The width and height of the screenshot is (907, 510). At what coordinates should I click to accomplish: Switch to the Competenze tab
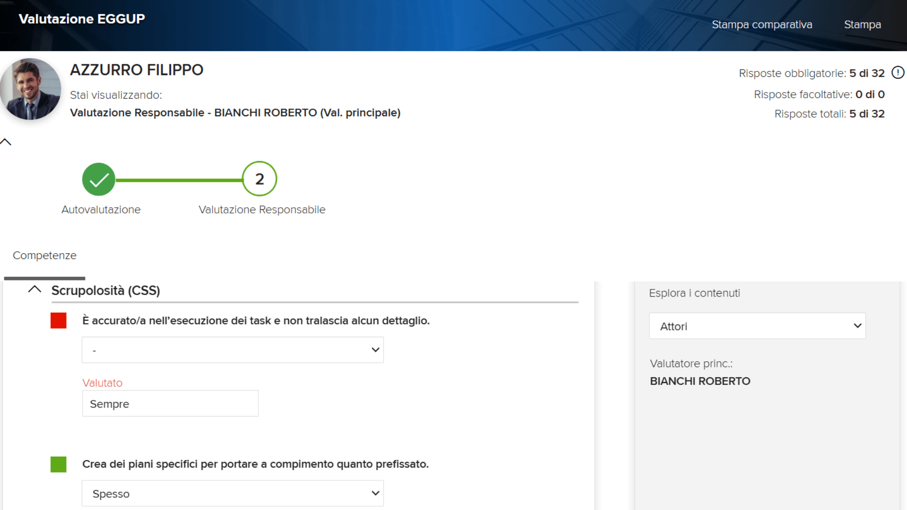click(x=44, y=255)
